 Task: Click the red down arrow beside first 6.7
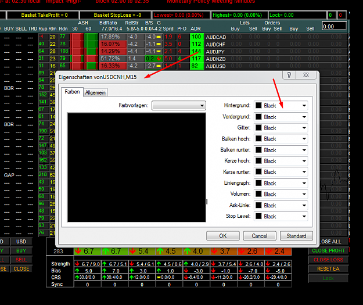tap(78, 251)
